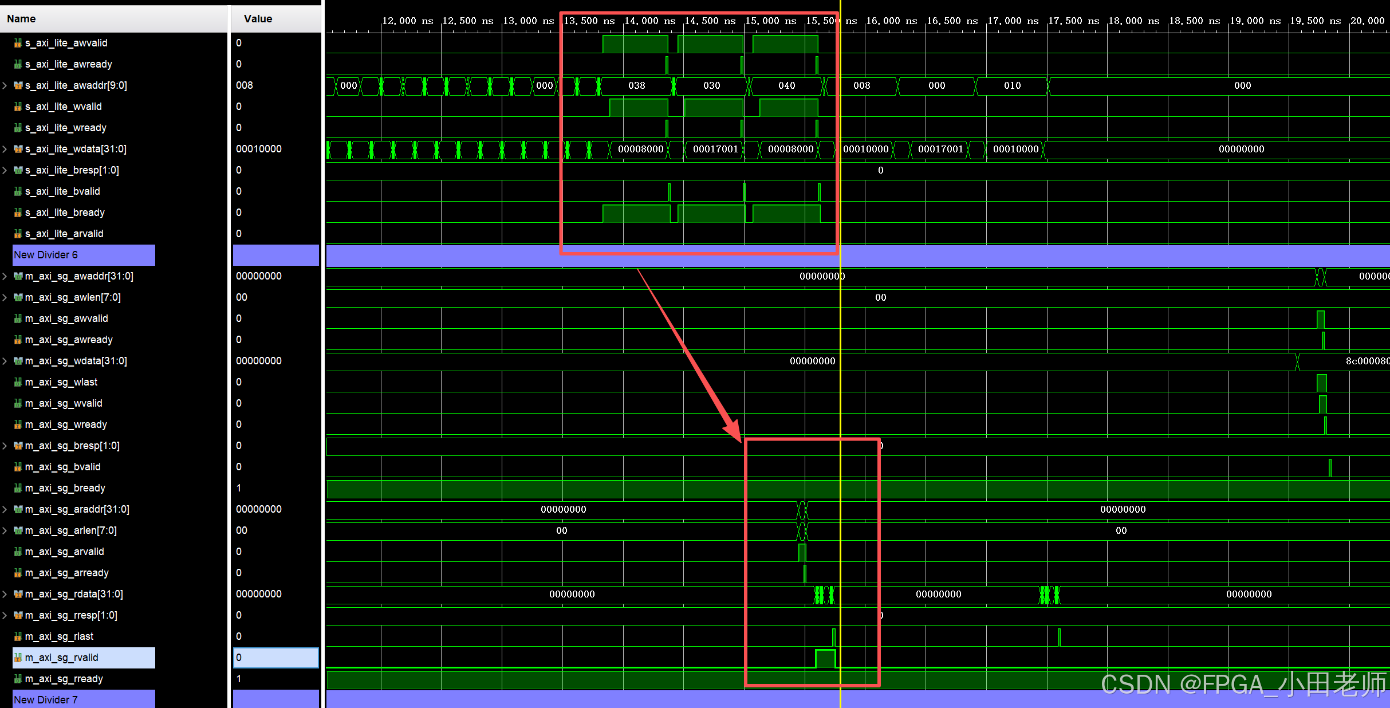Expand the s_axi_lite_bresp[1:0] bus
The image size is (1390, 708).
pos(5,170)
